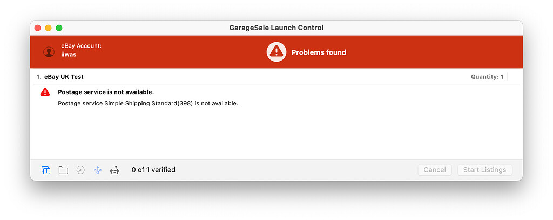This screenshot has width=553, height=220.
Task: Click the Simple Shipping Standard(398) error detail
Action: click(x=148, y=103)
